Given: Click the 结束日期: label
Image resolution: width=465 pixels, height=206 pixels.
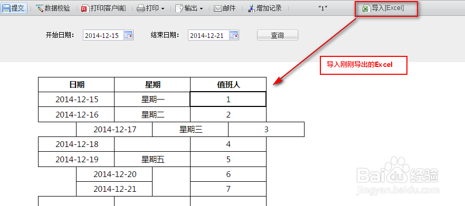Looking at the screenshot, I should click(165, 35).
